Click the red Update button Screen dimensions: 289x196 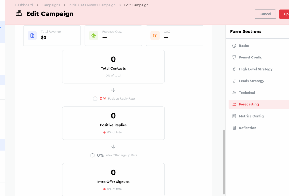click(284, 14)
